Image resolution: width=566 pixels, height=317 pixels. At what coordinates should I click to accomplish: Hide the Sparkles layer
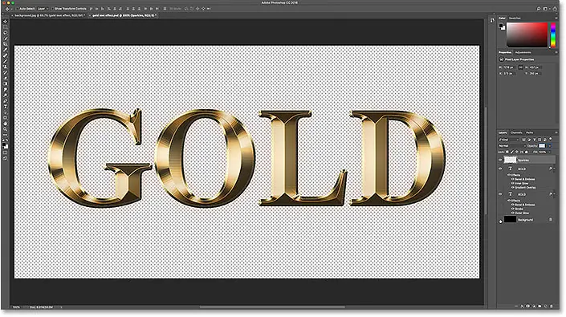pyautogui.click(x=500, y=160)
